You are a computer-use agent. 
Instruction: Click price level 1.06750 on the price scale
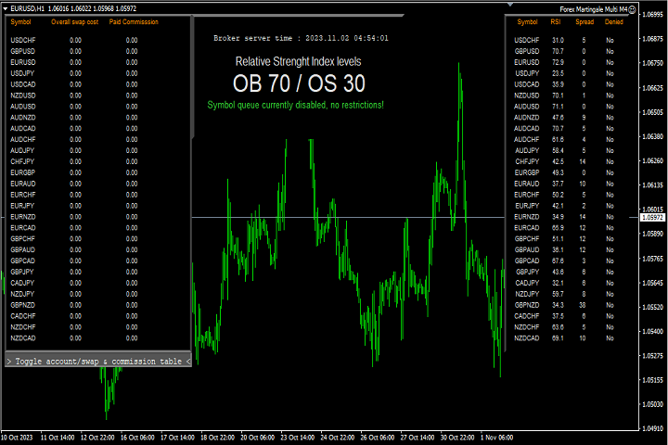tap(652, 63)
